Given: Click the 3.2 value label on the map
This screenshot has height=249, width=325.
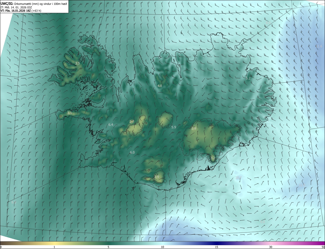Looking at the screenshot, I should pos(213,158).
